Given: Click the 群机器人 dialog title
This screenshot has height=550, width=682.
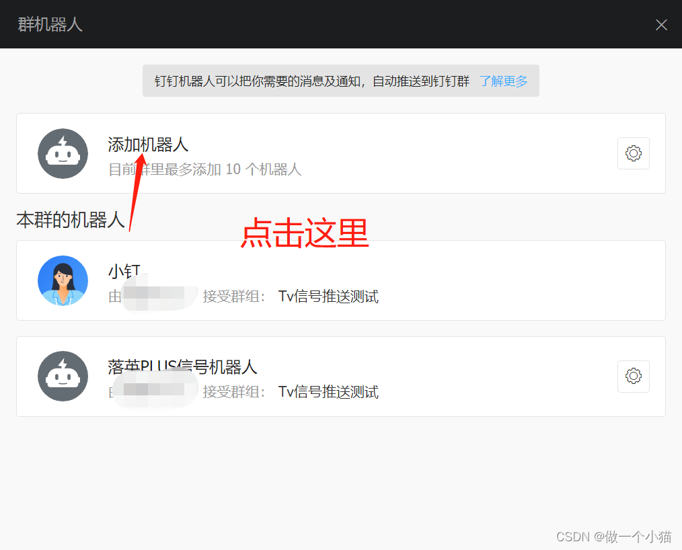Looking at the screenshot, I should click(50, 24).
